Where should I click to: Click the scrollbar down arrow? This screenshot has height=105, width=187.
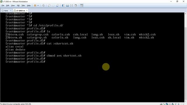186,101
